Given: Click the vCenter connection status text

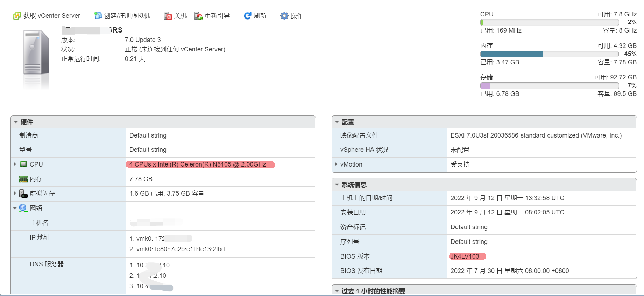Looking at the screenshot, I should pyautogui.click(x=175, y=49).
